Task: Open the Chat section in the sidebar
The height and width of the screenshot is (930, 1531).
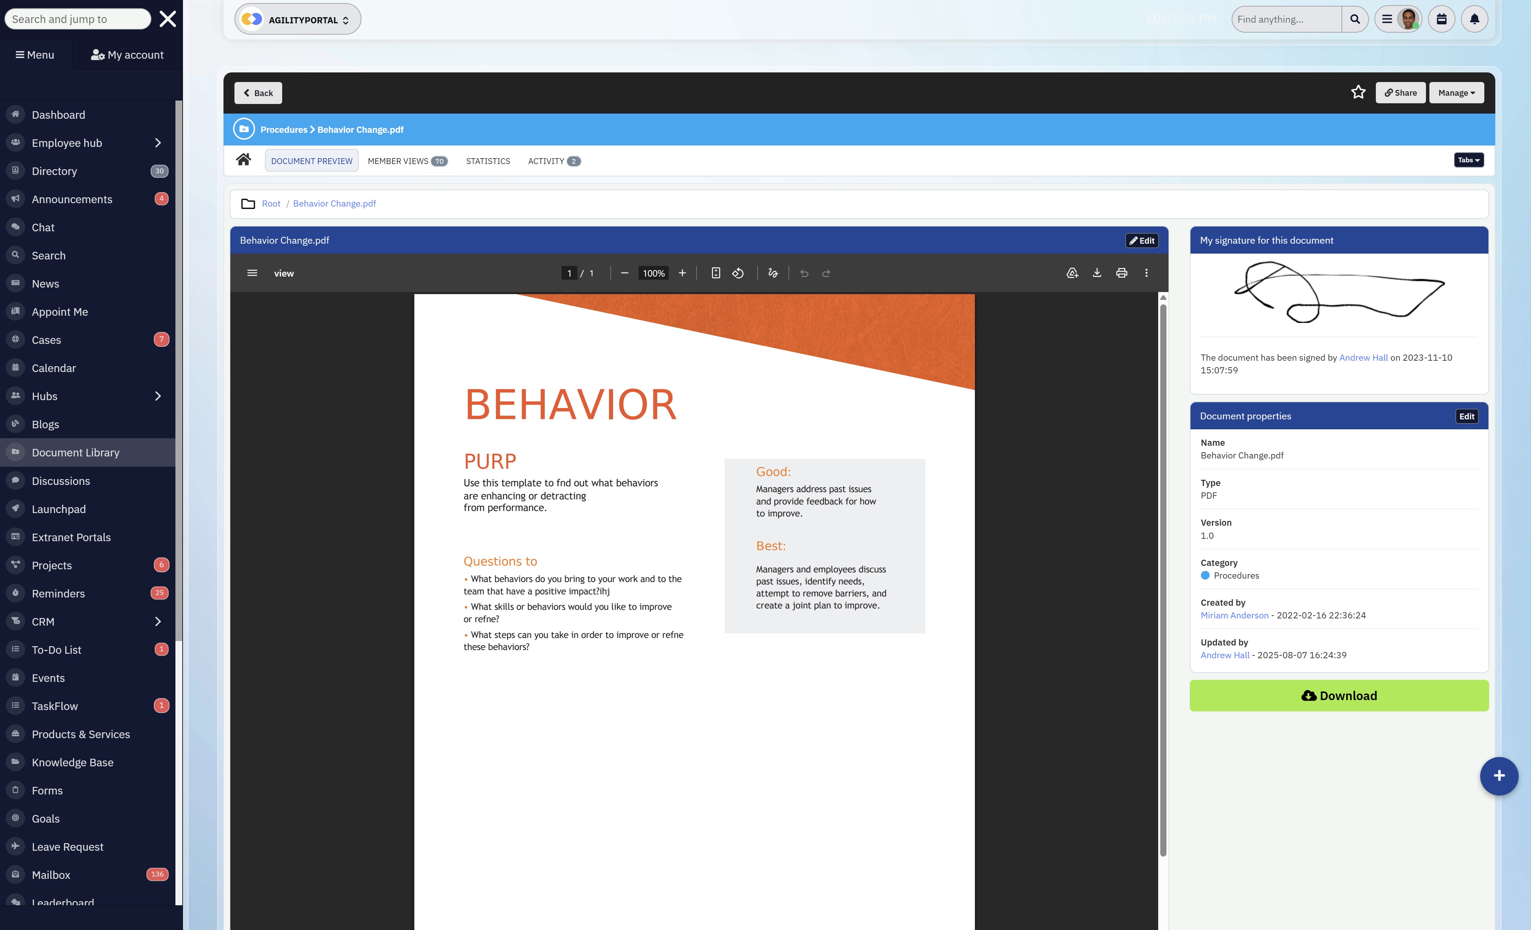Action: pyautogui.click(x=43, y=227)
